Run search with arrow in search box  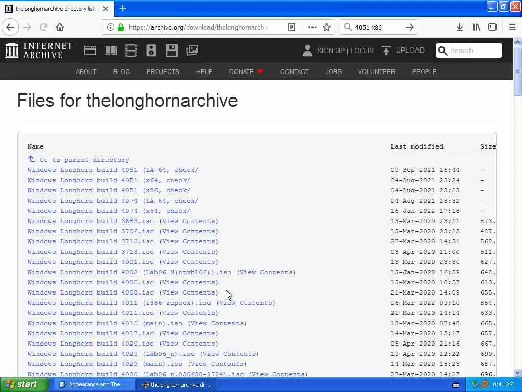(409, 27)
